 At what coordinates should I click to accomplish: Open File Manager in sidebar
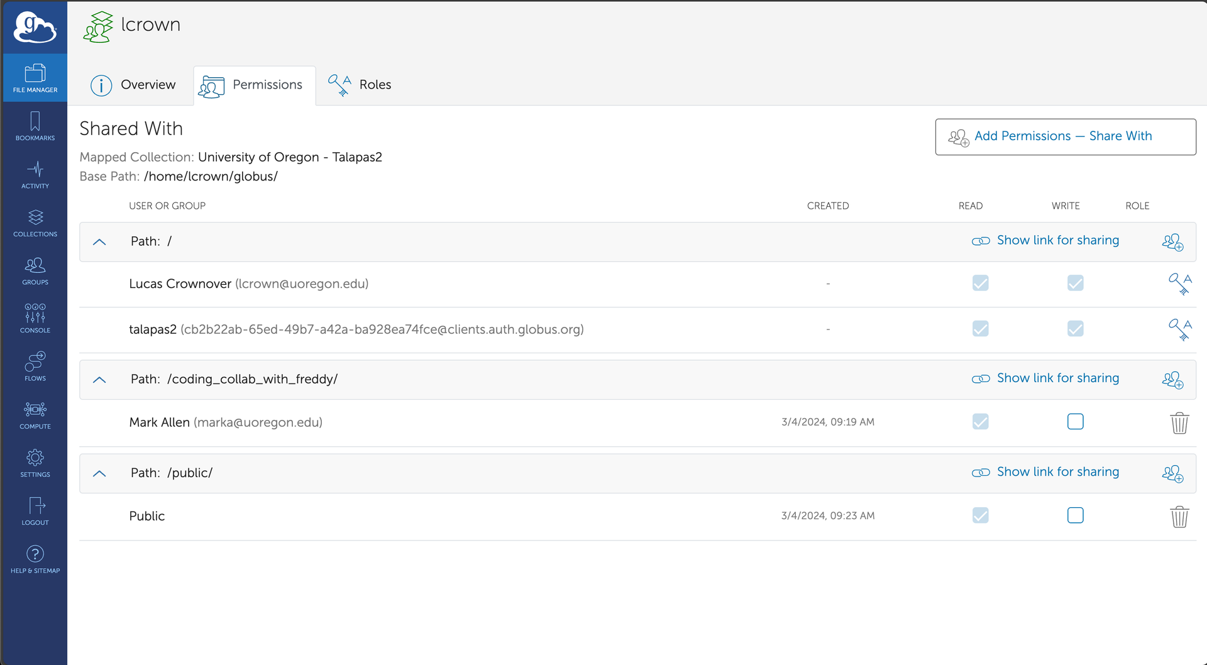point(35,78)
